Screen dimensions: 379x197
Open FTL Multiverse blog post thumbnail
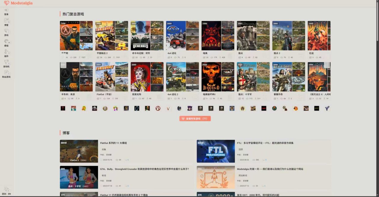(216, 151)
